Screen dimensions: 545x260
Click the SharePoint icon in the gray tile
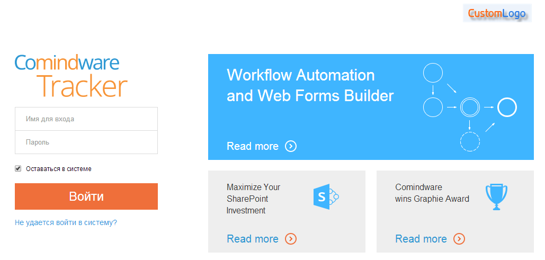(x=326, y=197)
